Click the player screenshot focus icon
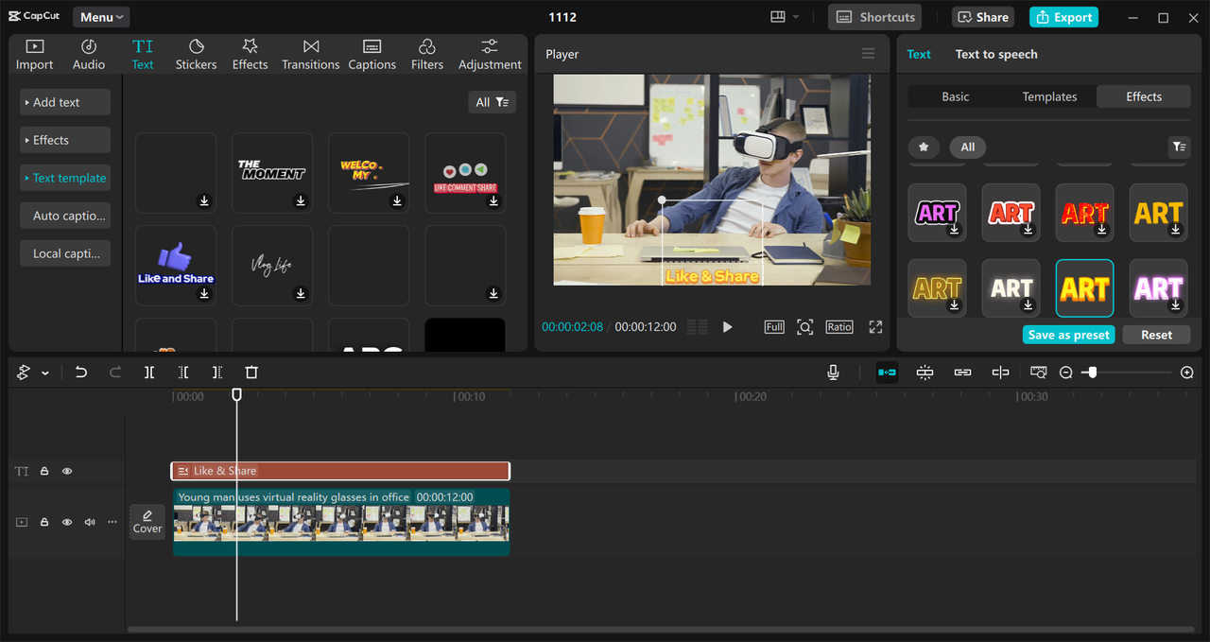Viewport: 1210px width, 642px height. pos(804,327)
